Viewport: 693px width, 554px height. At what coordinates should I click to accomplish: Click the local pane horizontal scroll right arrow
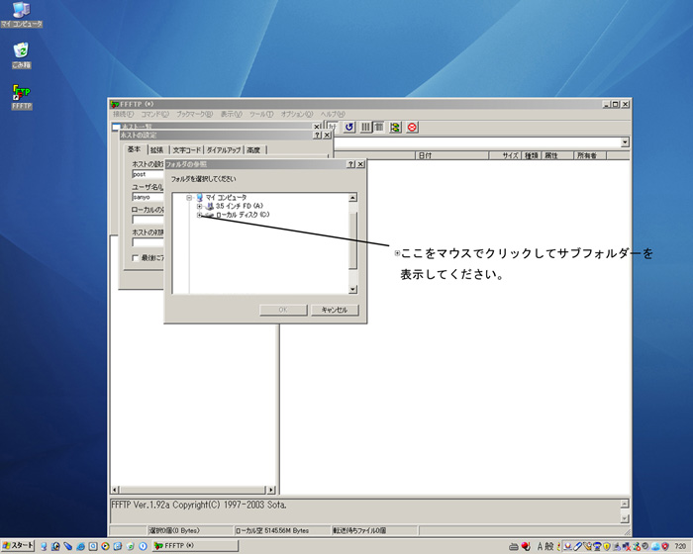(x=271, y=490)
